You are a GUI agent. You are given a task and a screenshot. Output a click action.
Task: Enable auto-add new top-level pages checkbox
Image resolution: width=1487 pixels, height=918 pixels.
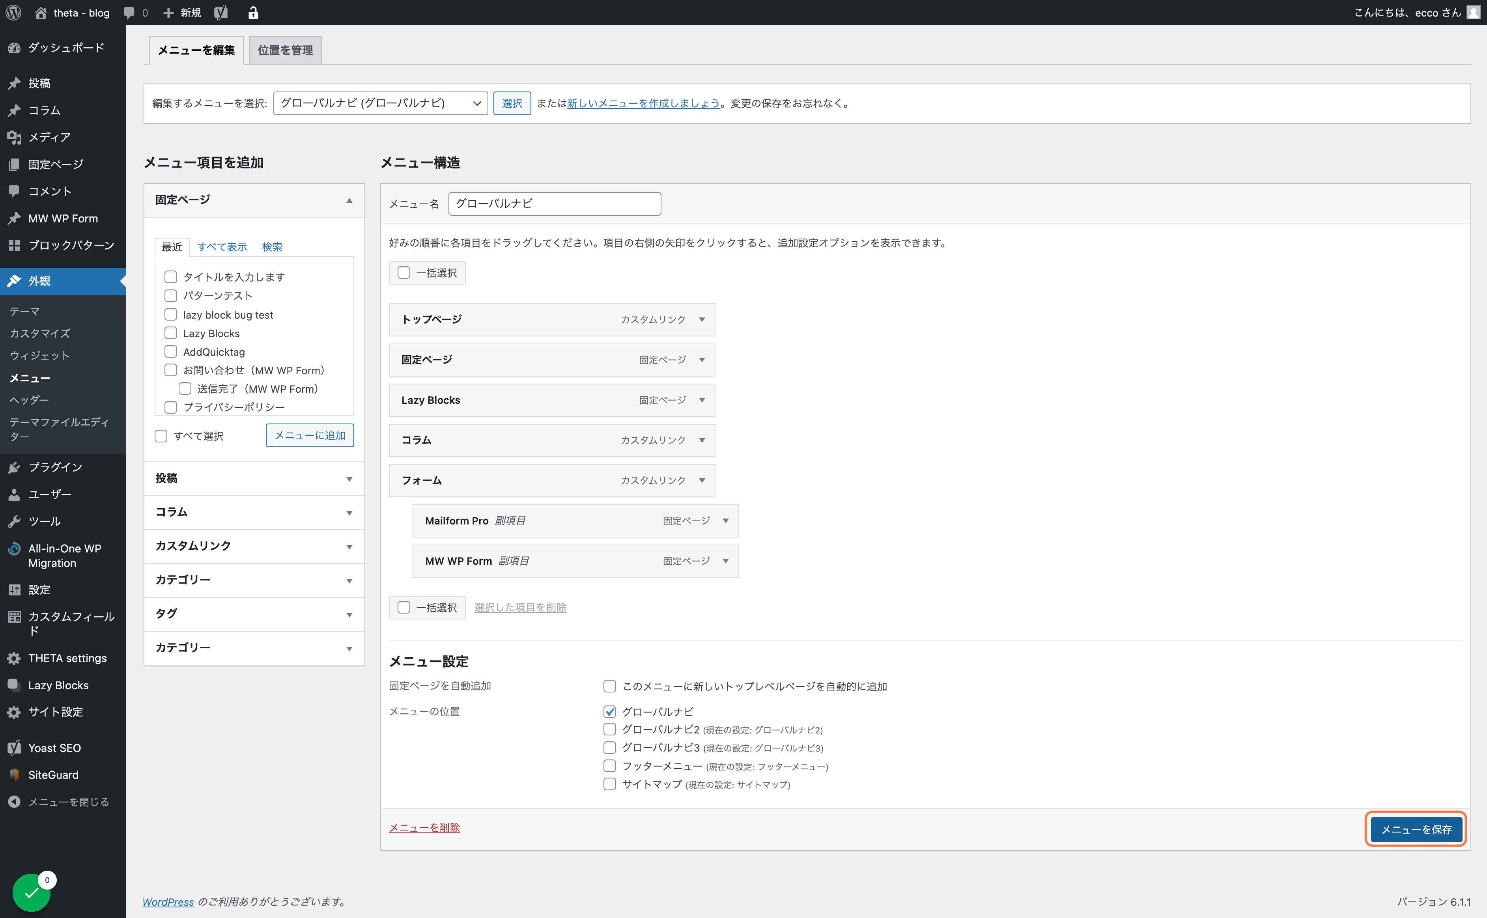pyautogui.click(x=610, y=686)
